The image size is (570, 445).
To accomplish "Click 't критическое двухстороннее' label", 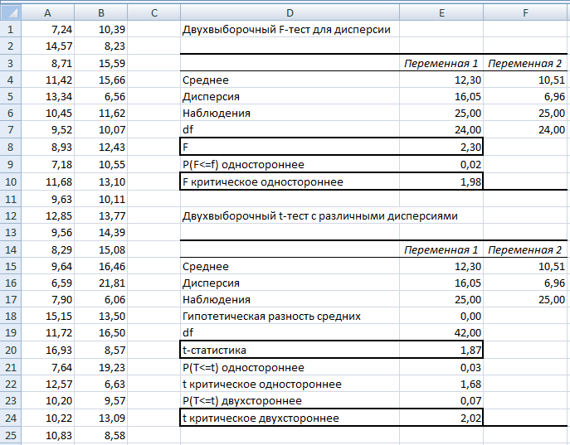I will [261, 418].
